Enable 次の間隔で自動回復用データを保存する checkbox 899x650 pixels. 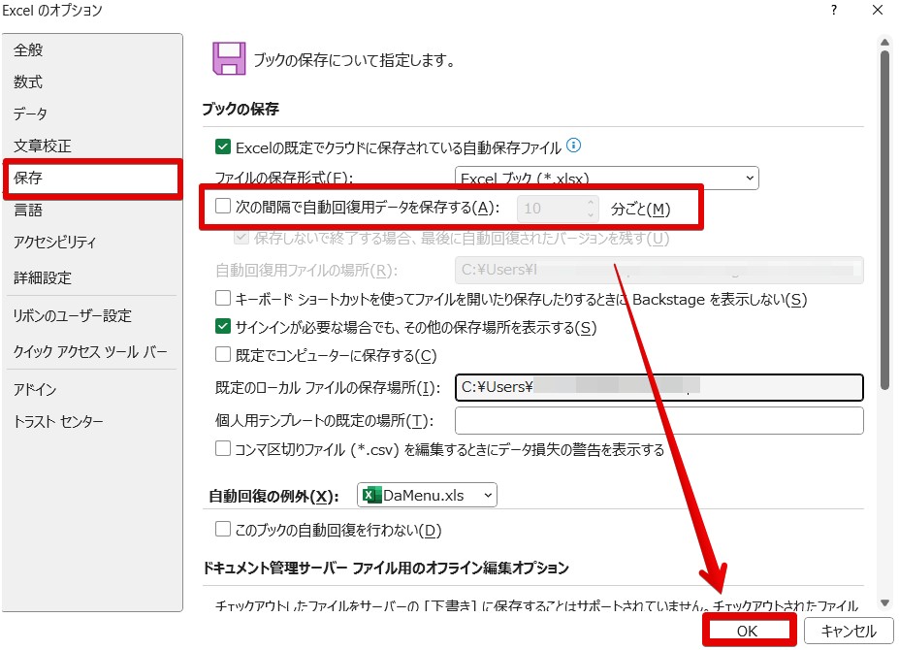(x=222, y=206)
